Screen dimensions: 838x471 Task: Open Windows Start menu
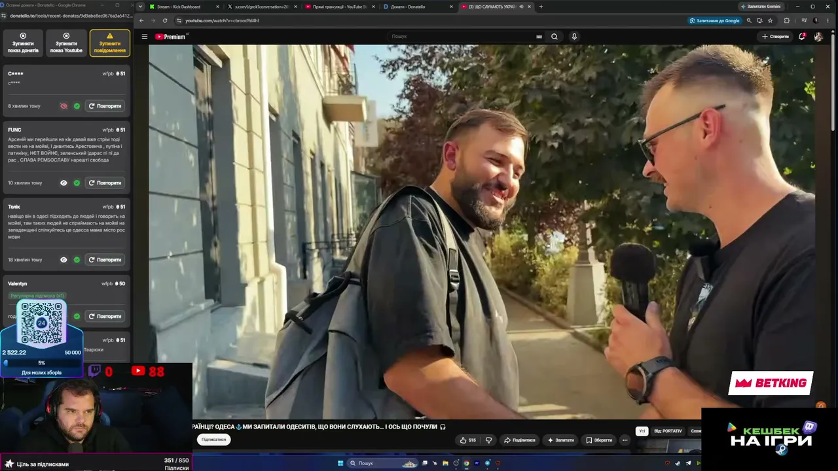(x=340, y=463)
